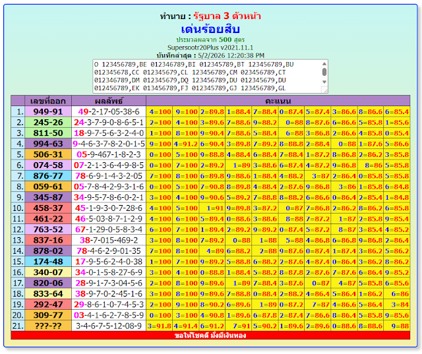Select draw number cell '309-77'
This screenshot has height=354, width=422.
[48, 315]
